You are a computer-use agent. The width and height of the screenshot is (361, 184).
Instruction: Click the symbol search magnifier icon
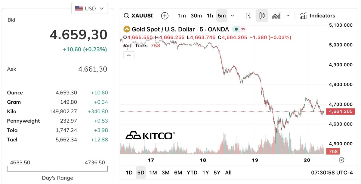(127, 16)
